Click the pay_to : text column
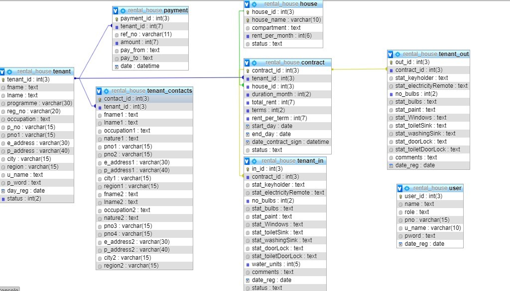This screenshot has height=291, width=510. point(150,58)
